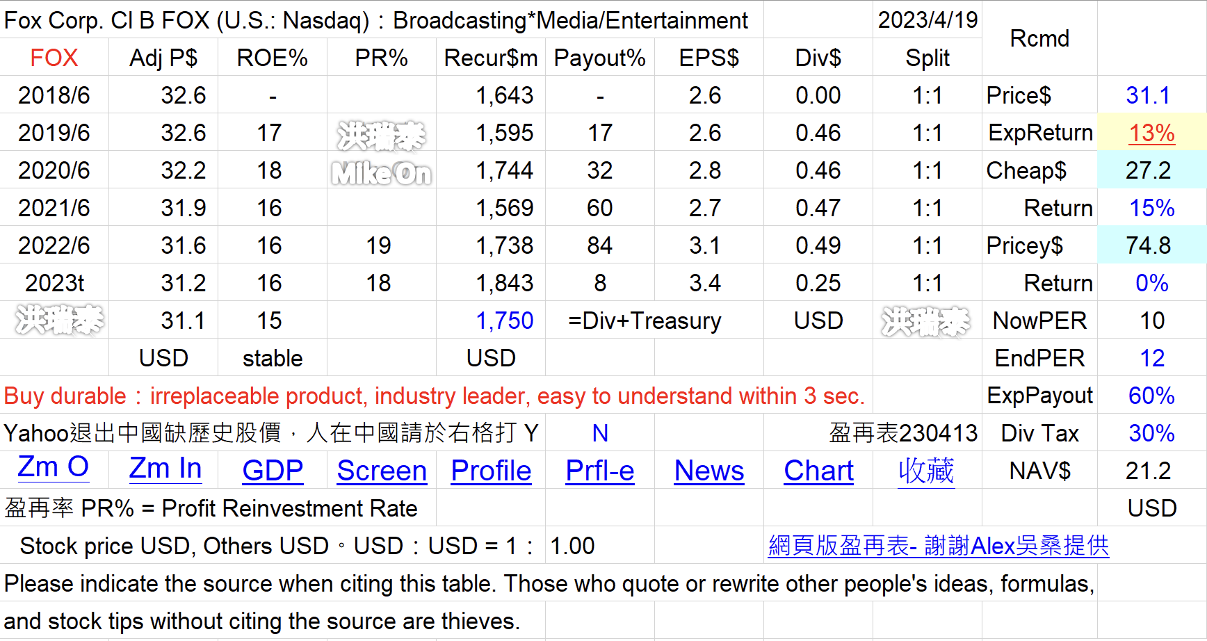Select the Div$ value 0.25
1207x641 pixels.
click(818, 283)
